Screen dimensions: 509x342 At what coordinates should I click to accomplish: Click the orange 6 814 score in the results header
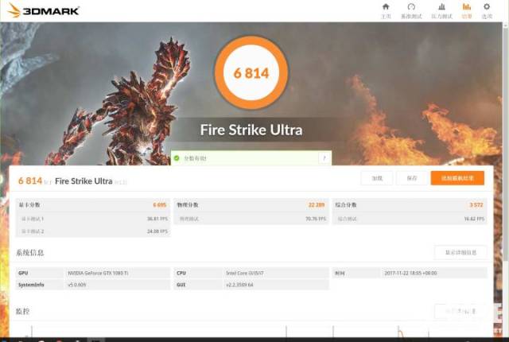click(x=30, y=181)
